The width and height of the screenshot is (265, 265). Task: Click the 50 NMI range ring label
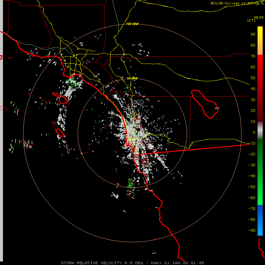tap(132, 78)
